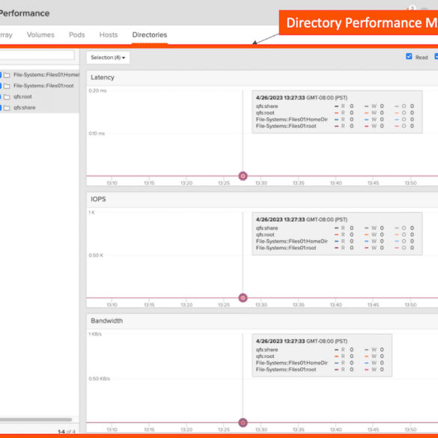
Task: Uncheck the qfs:share directory checkbox
Action: click(1, 108)
